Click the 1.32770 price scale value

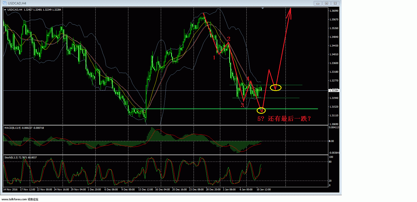point(334,81)
